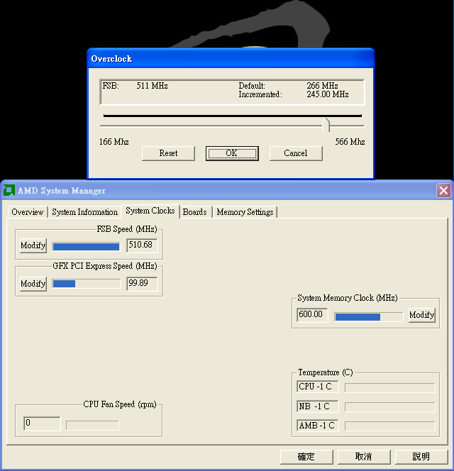The width and height of the screenshot is (454, 471).
Task: Close the AMD System Manager window
Action: pos(443,190)
